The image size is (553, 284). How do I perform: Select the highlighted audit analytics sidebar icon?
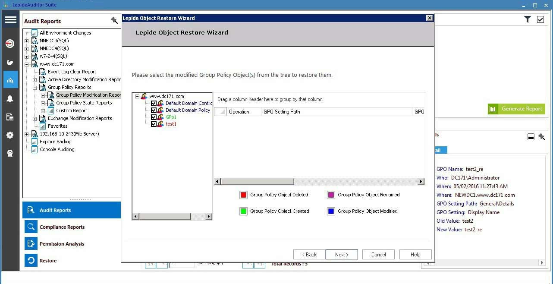10,80
